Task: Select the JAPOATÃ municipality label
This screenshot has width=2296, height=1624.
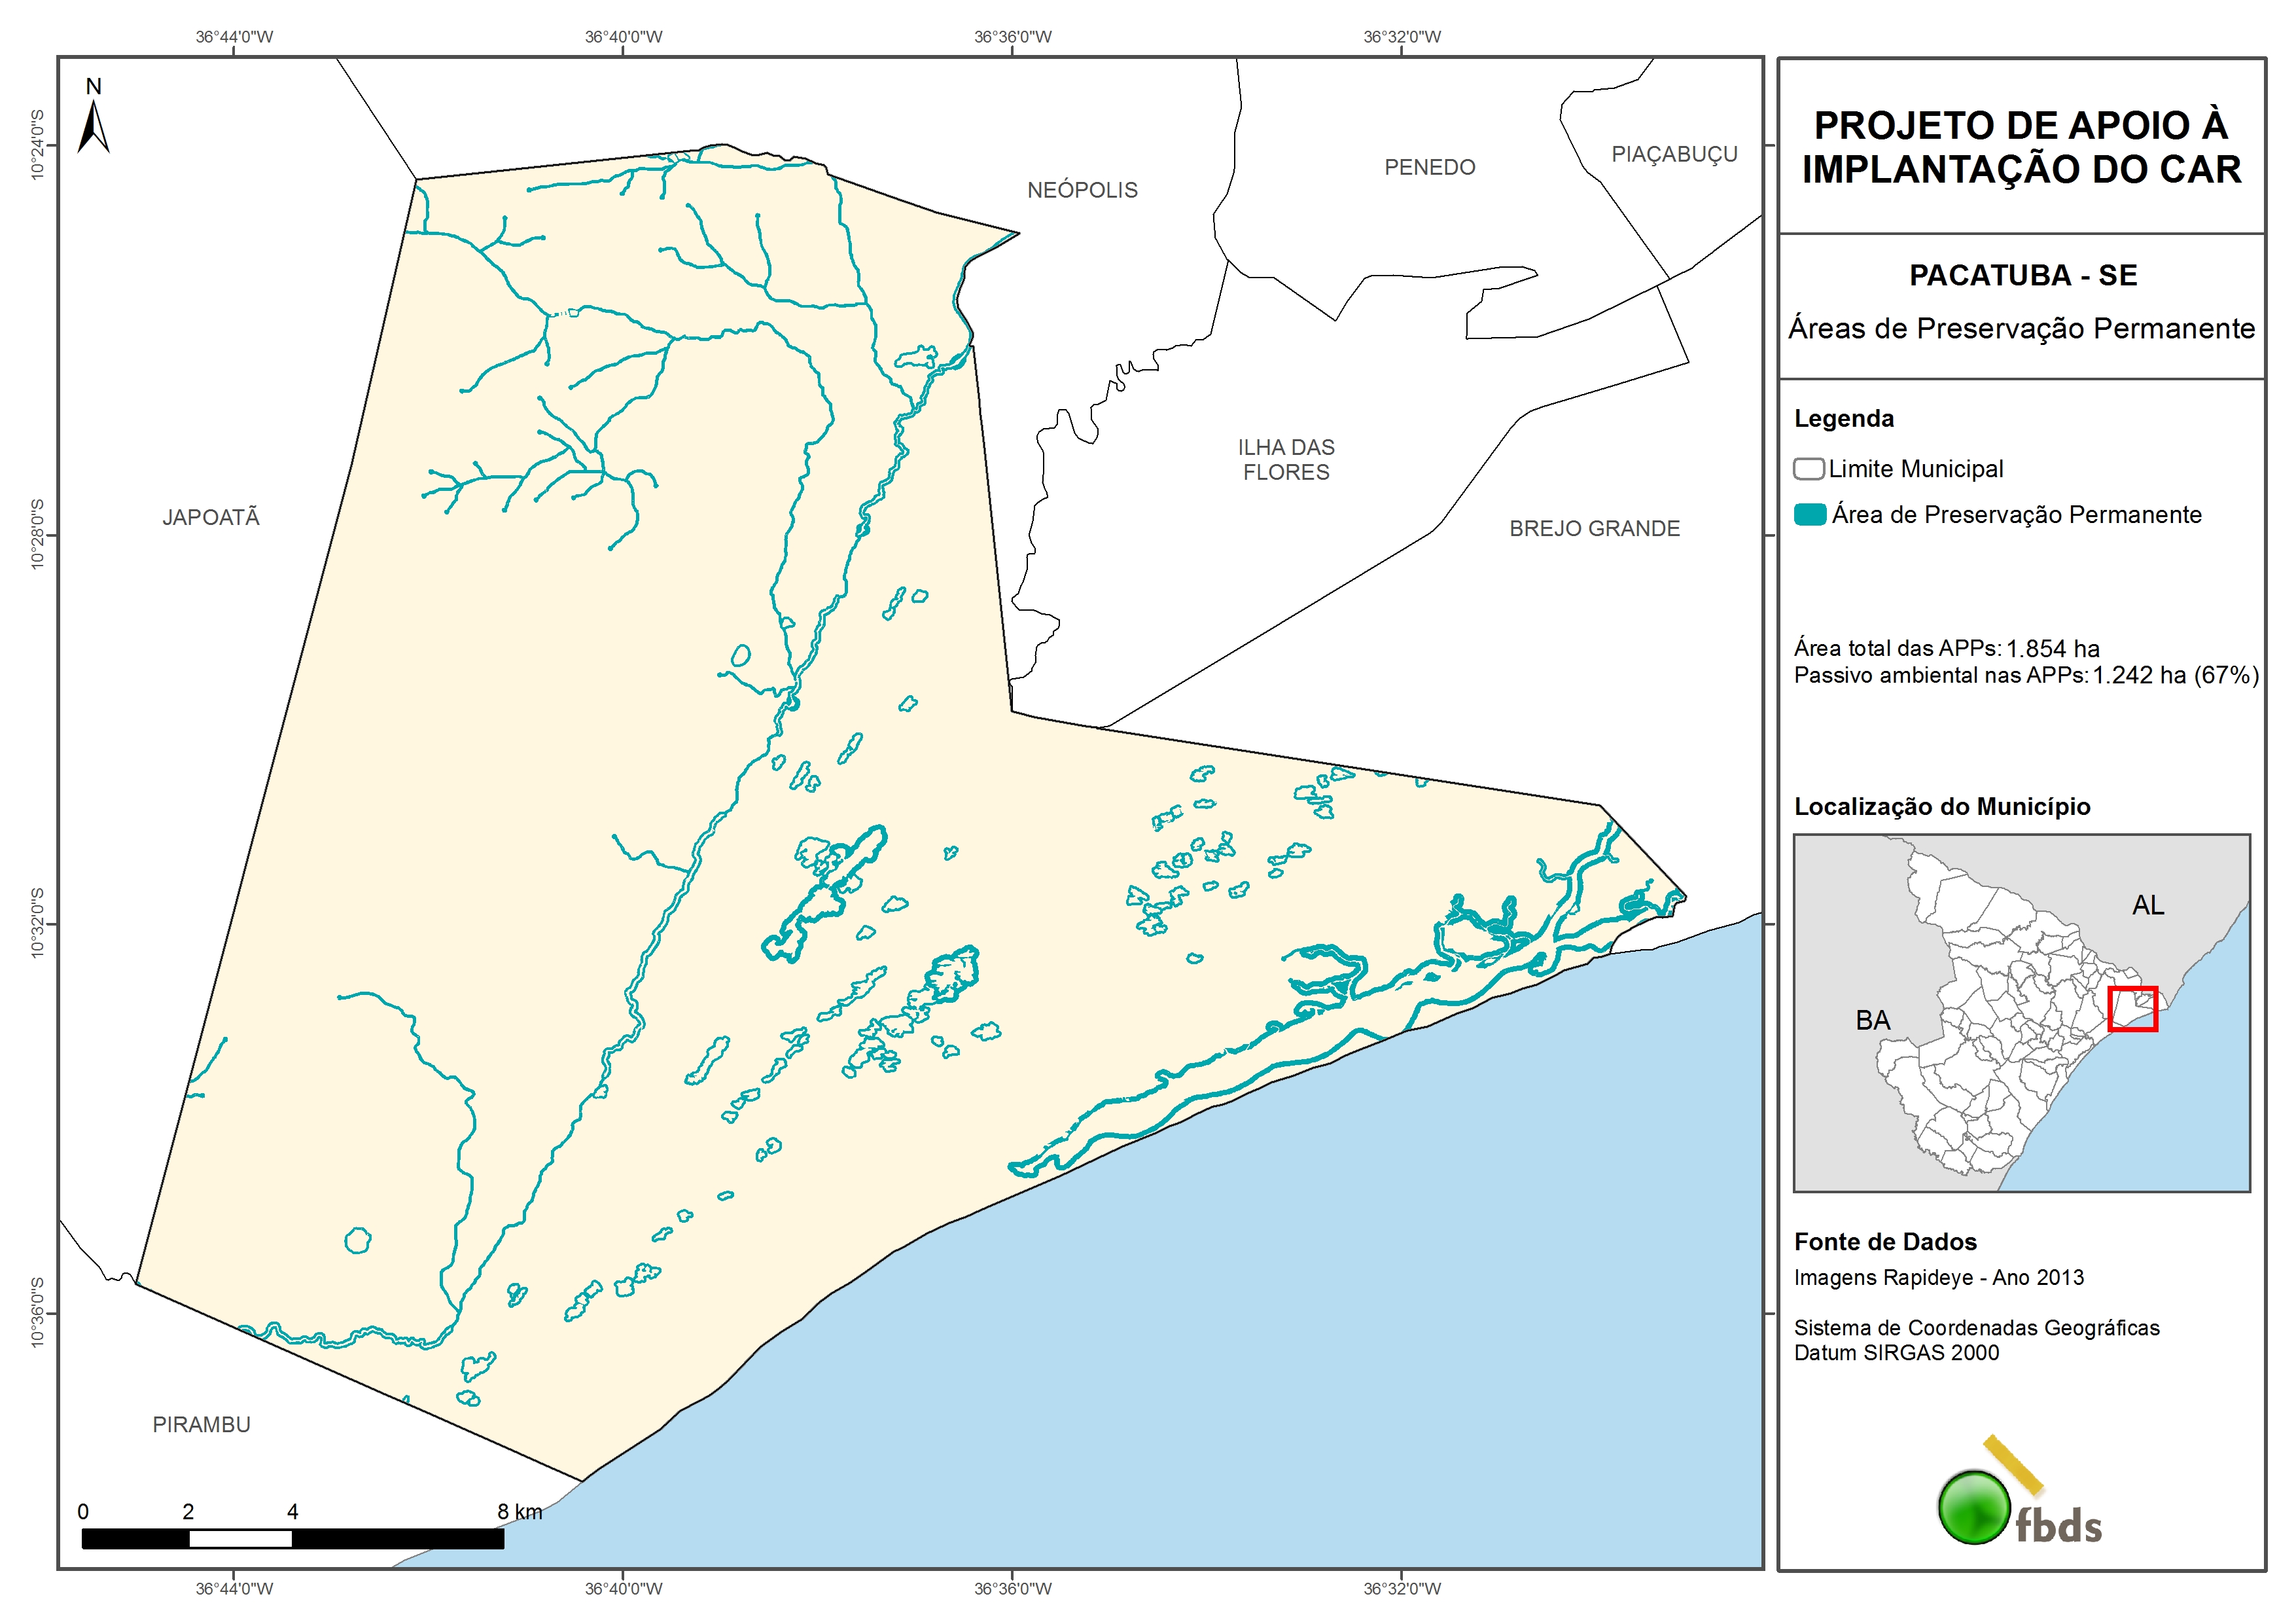Action: coord(211,517)
